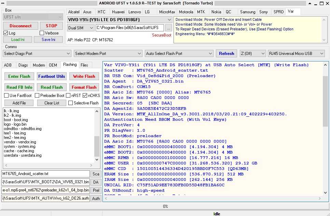Viewport: 330px width, 216px height.
Task: Select 'system - system.img' in file list
Action: (19, 146)
